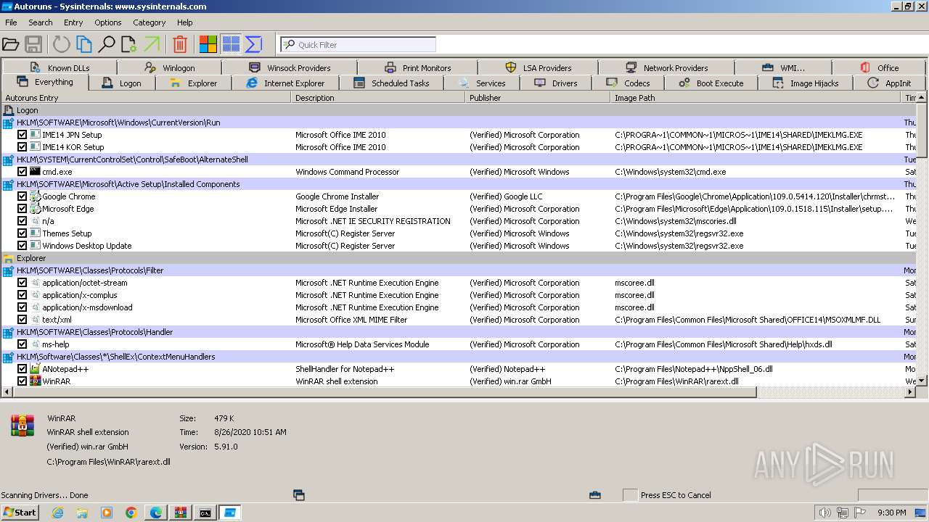Click the Notepad++ icon in the ANotepad++ row

point(35,369)
